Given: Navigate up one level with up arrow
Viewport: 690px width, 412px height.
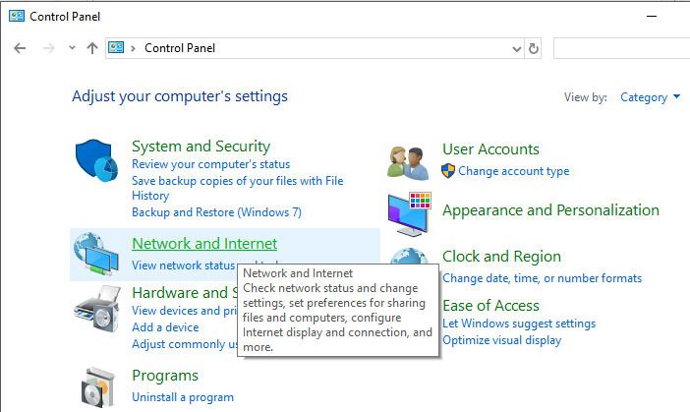Looking at the screenshot, I should pos(91,48).
